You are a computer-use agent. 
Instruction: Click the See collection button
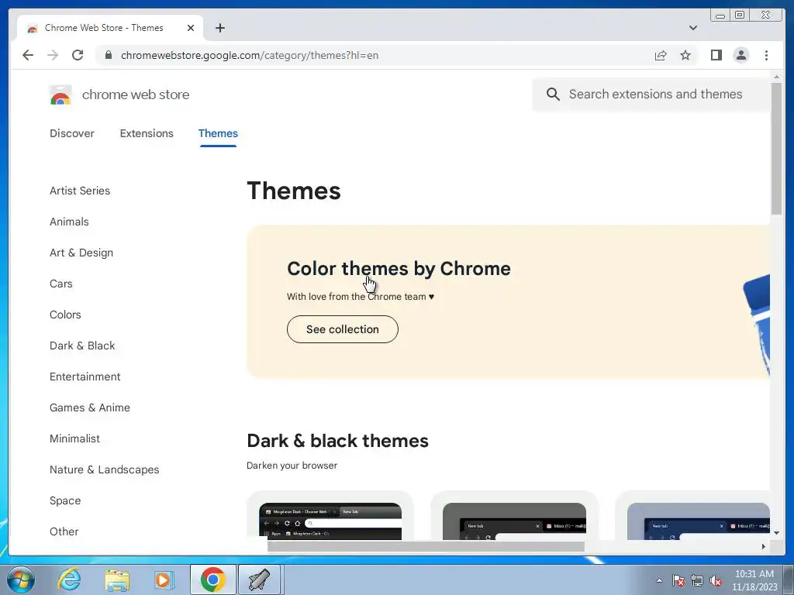(x=342, y=328)
